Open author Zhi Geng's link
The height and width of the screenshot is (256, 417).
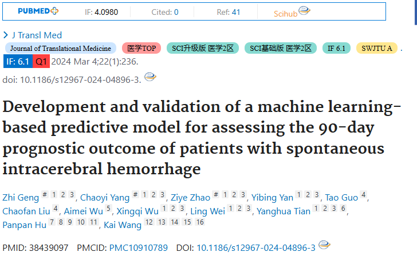pos(21,197)
